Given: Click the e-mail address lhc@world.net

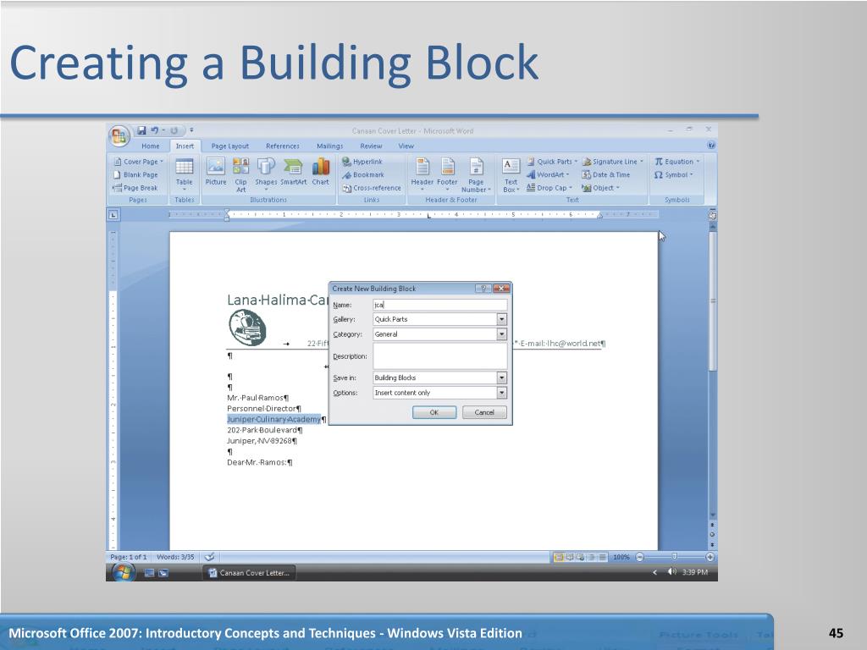Looking at the screenshot, I should pos(573,344).
